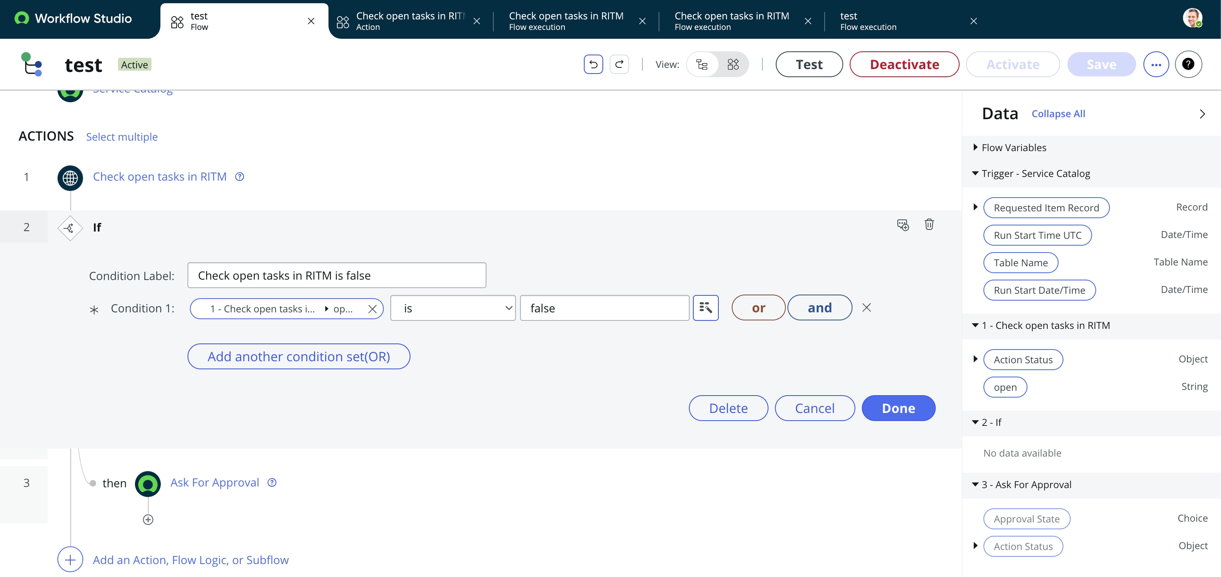Image resolution: width=1221 pixels, height=577 pixels.
Task: Collapse 1 - Check open tasks in RITM section
Action: coord(975,325)
